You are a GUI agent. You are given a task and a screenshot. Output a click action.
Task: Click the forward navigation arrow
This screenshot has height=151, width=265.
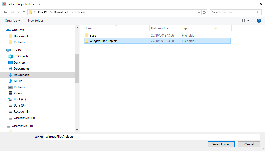[12, 12]
